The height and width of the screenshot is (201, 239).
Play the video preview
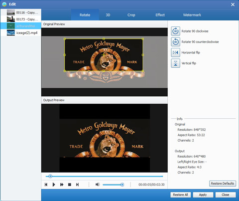click(x=54, y=185)
